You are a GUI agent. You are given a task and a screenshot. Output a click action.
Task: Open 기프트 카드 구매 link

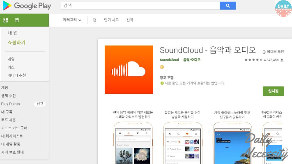pos(14,128)
